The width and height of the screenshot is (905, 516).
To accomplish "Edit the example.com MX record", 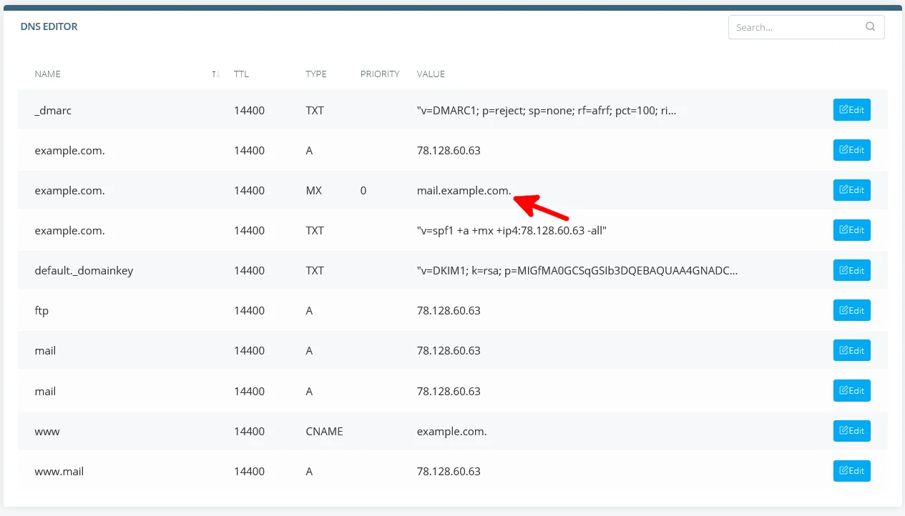I will [x=851, y=190].
